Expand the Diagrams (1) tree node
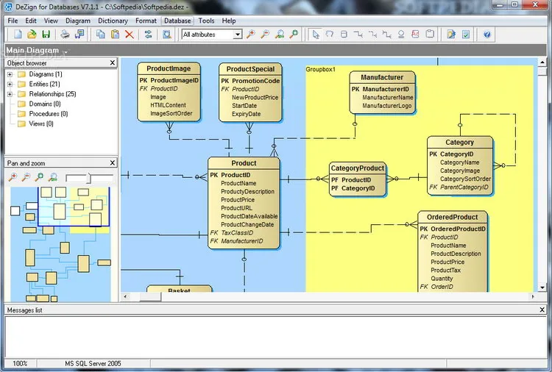The width and height of the screenshot is (552, 372). tap(10, 74)
